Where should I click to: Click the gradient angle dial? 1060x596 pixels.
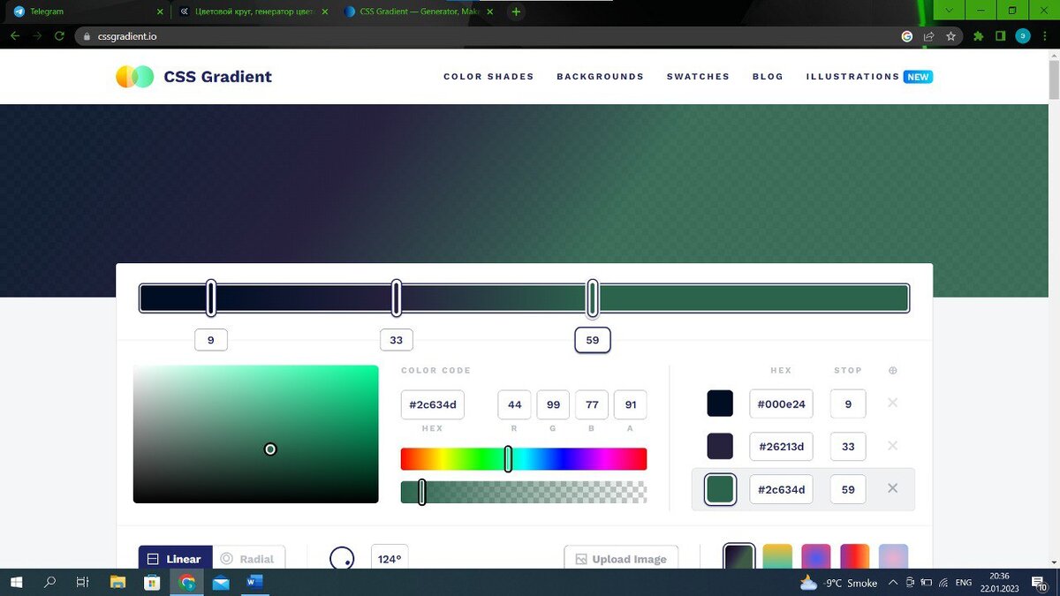coord(342,559)
